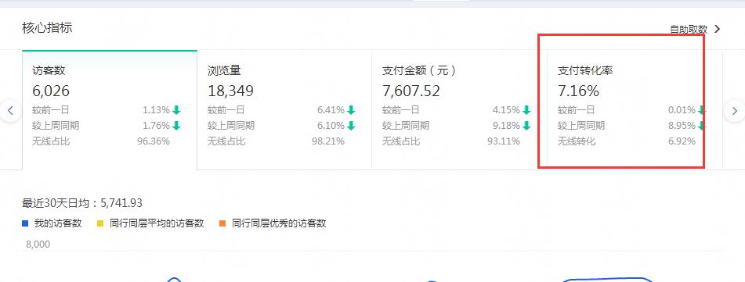
Task: Select the 支付转化率 metric tab
Action: (635, 110)
